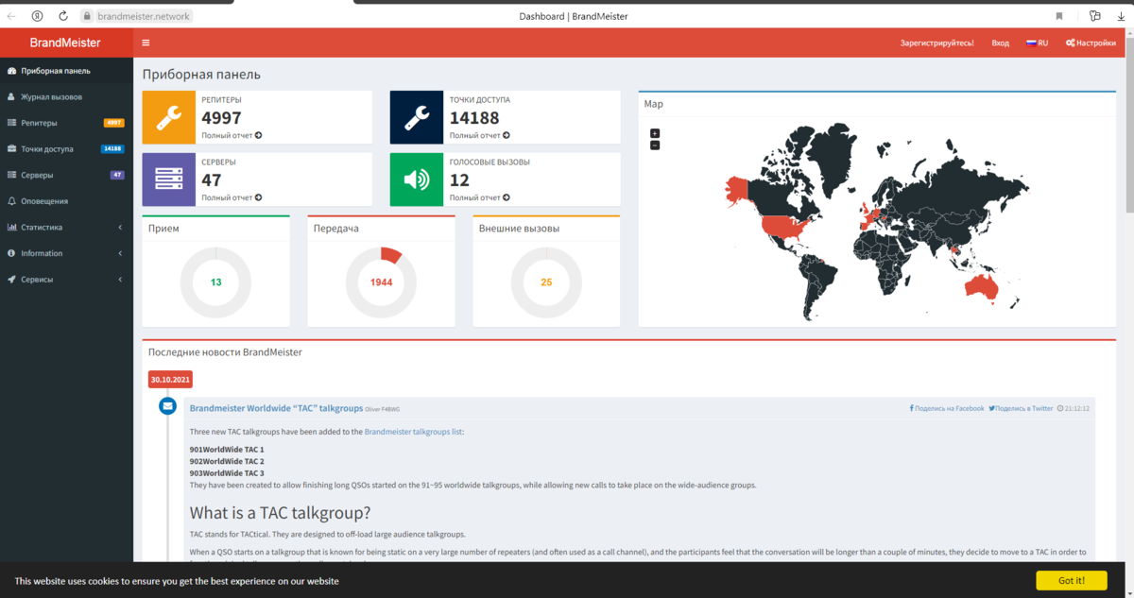Open the browser extensions icon next to bookmarks

tap(1094, 16)
